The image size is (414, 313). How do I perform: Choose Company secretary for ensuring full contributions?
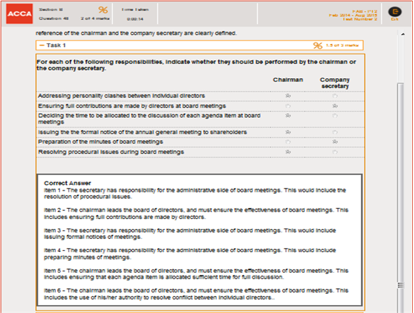[334, 106]
